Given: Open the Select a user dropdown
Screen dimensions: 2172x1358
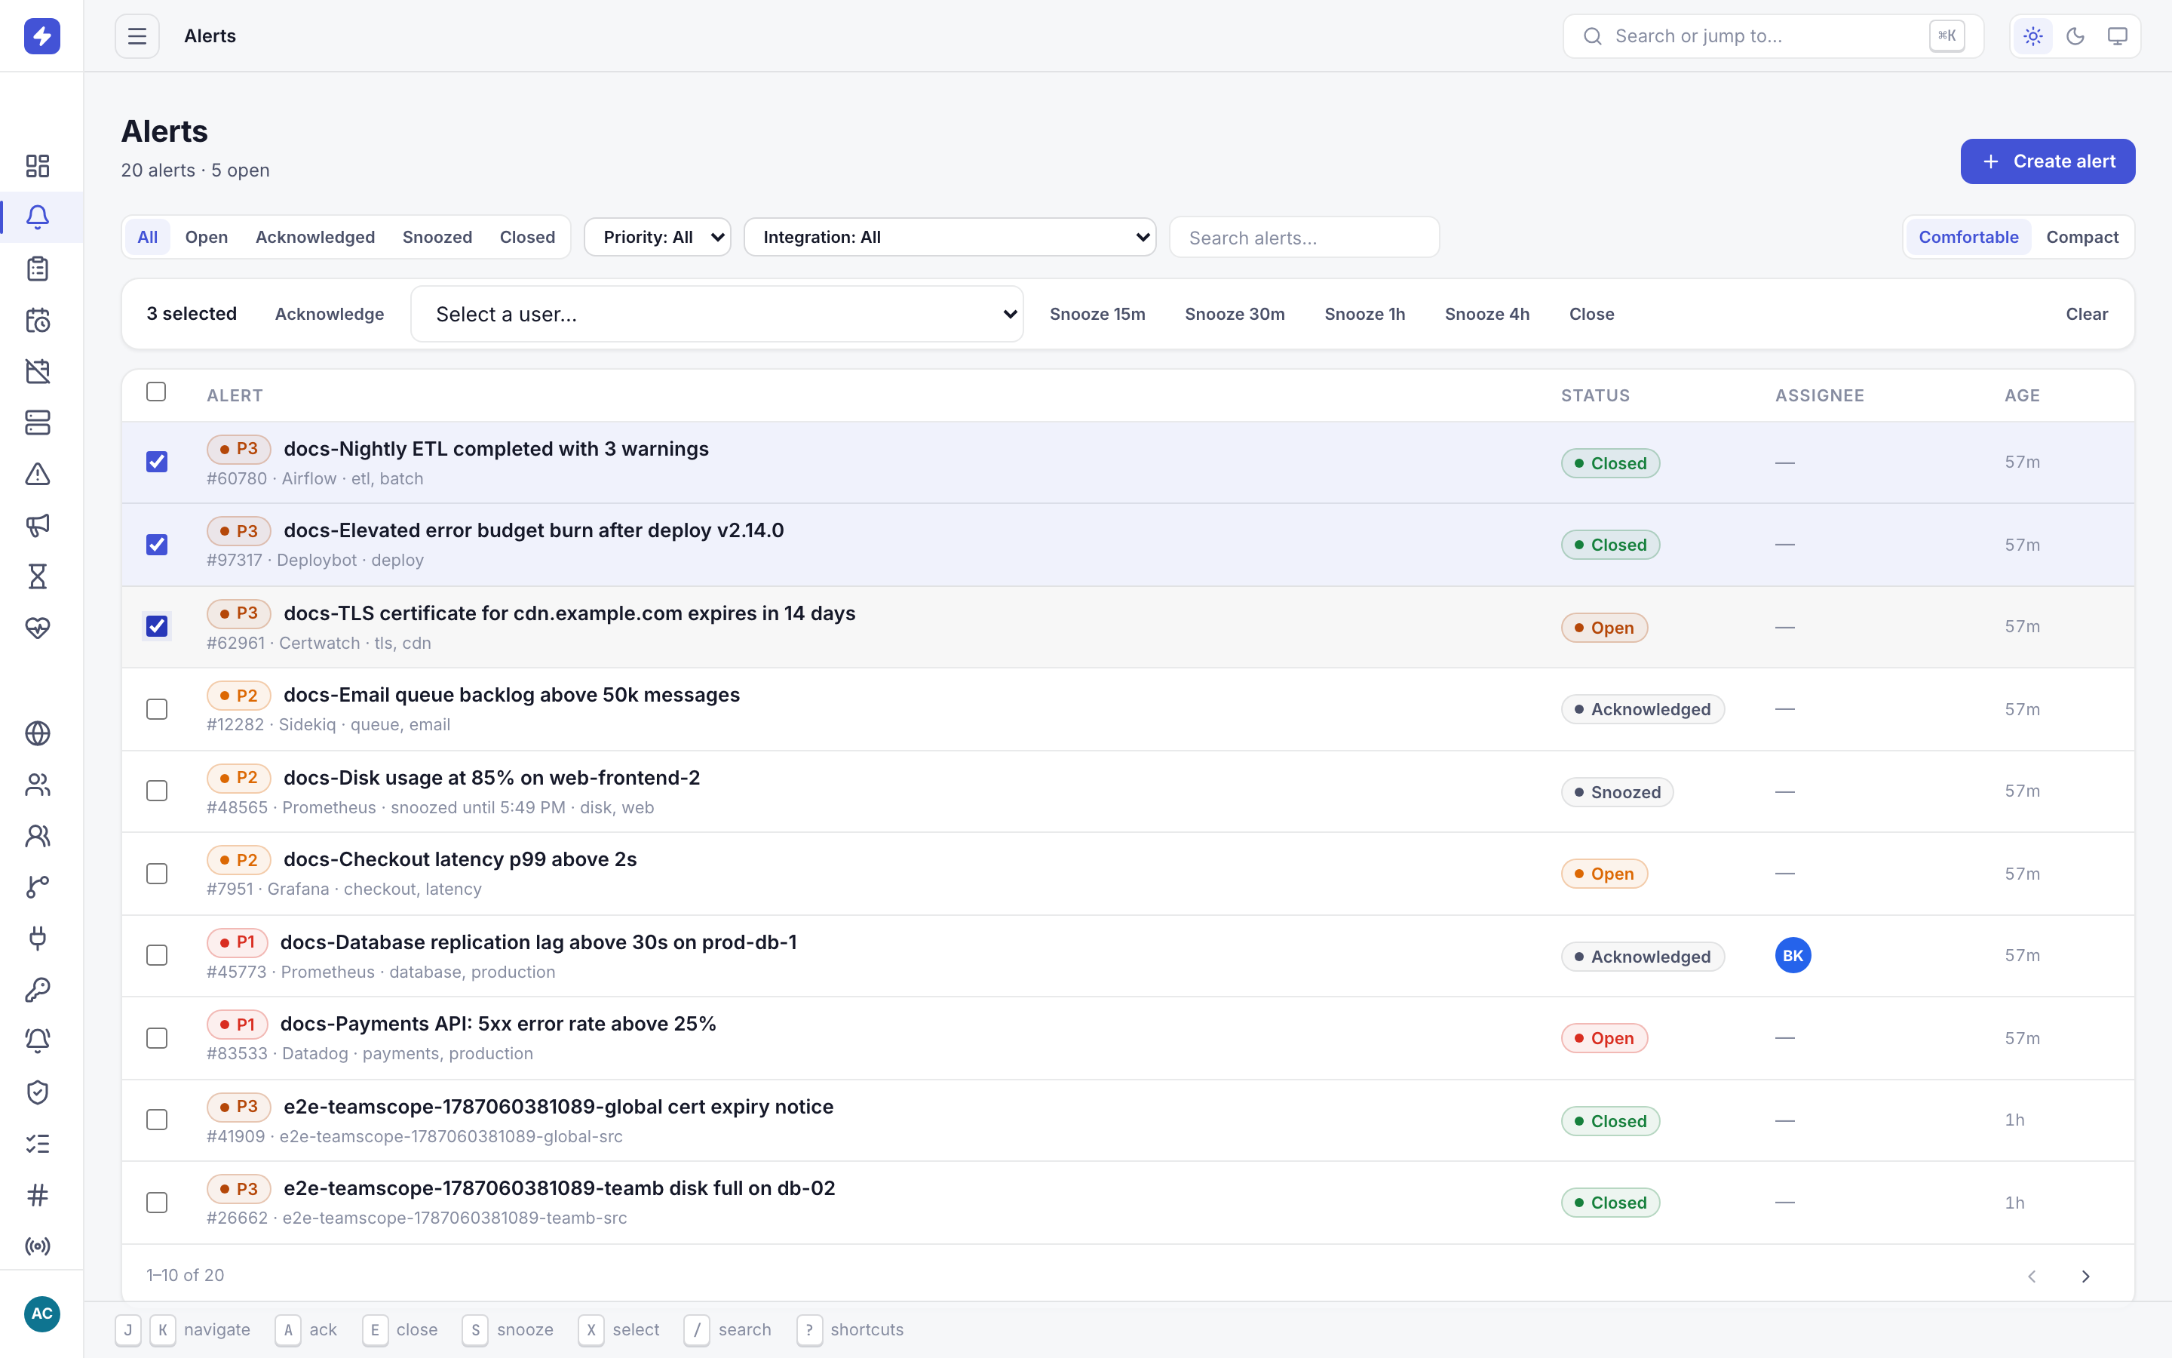Looking at the screenshot, I should pos(716,313).
